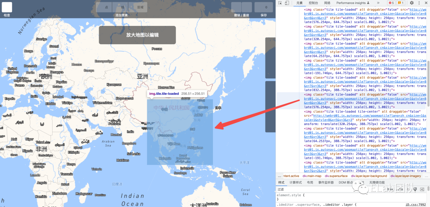Expand more DevTools tabs chevron
430x207 pixels.
pyautogui.click(x=378, y=3)
